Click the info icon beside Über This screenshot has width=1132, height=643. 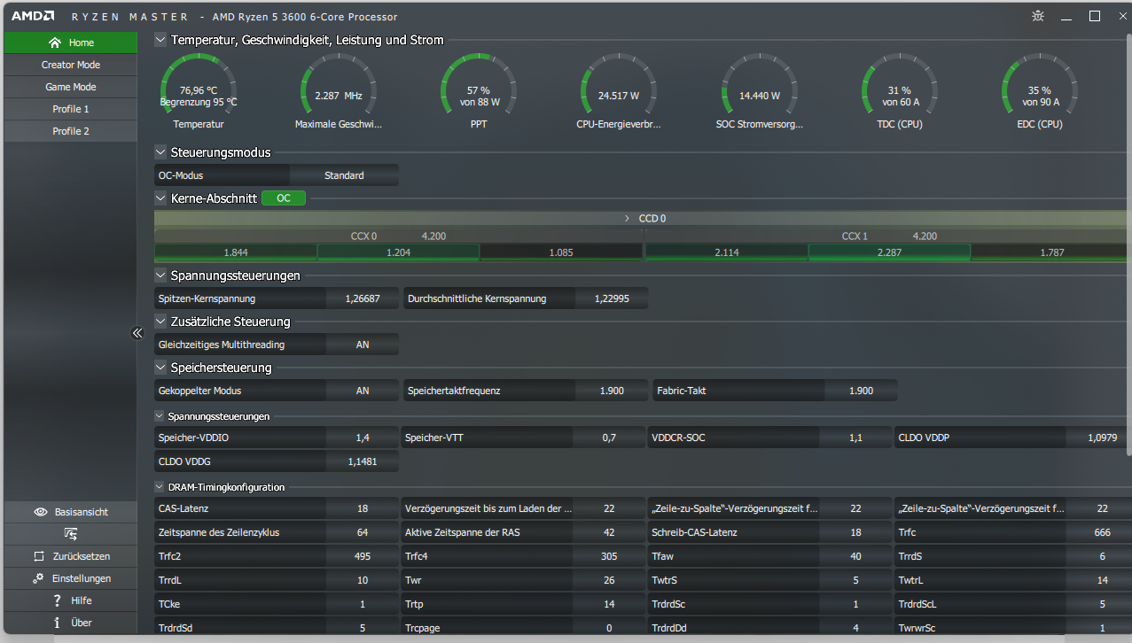pos(57,623)
